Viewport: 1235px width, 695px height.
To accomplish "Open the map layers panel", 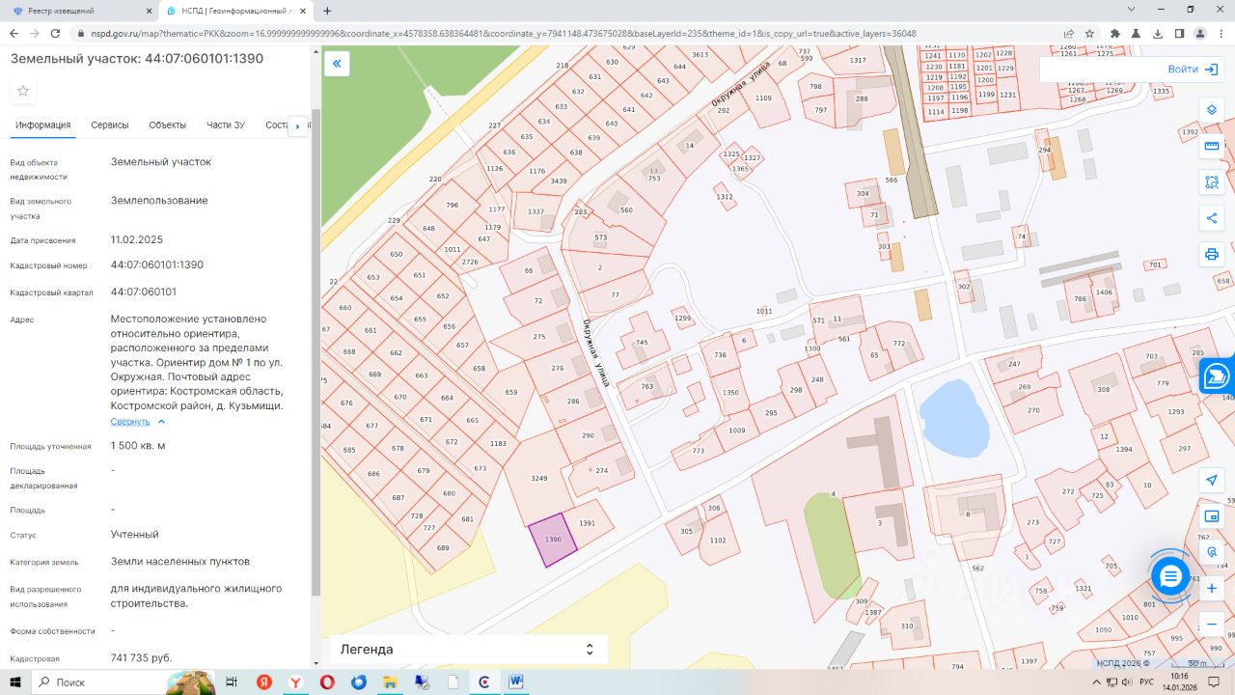I will 1212,109.
